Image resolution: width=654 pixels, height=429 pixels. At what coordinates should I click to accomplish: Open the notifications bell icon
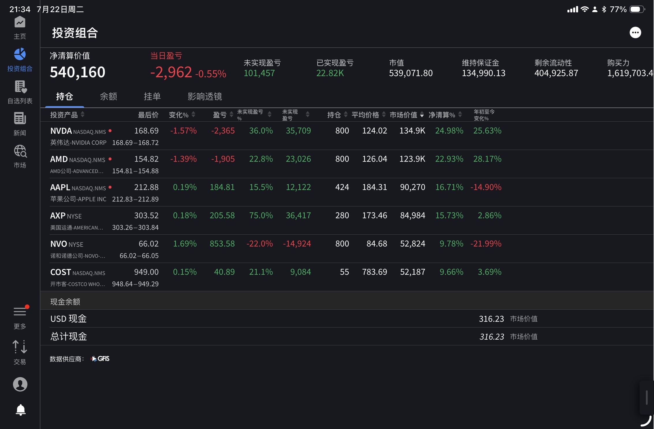click(x=20, y=410)
